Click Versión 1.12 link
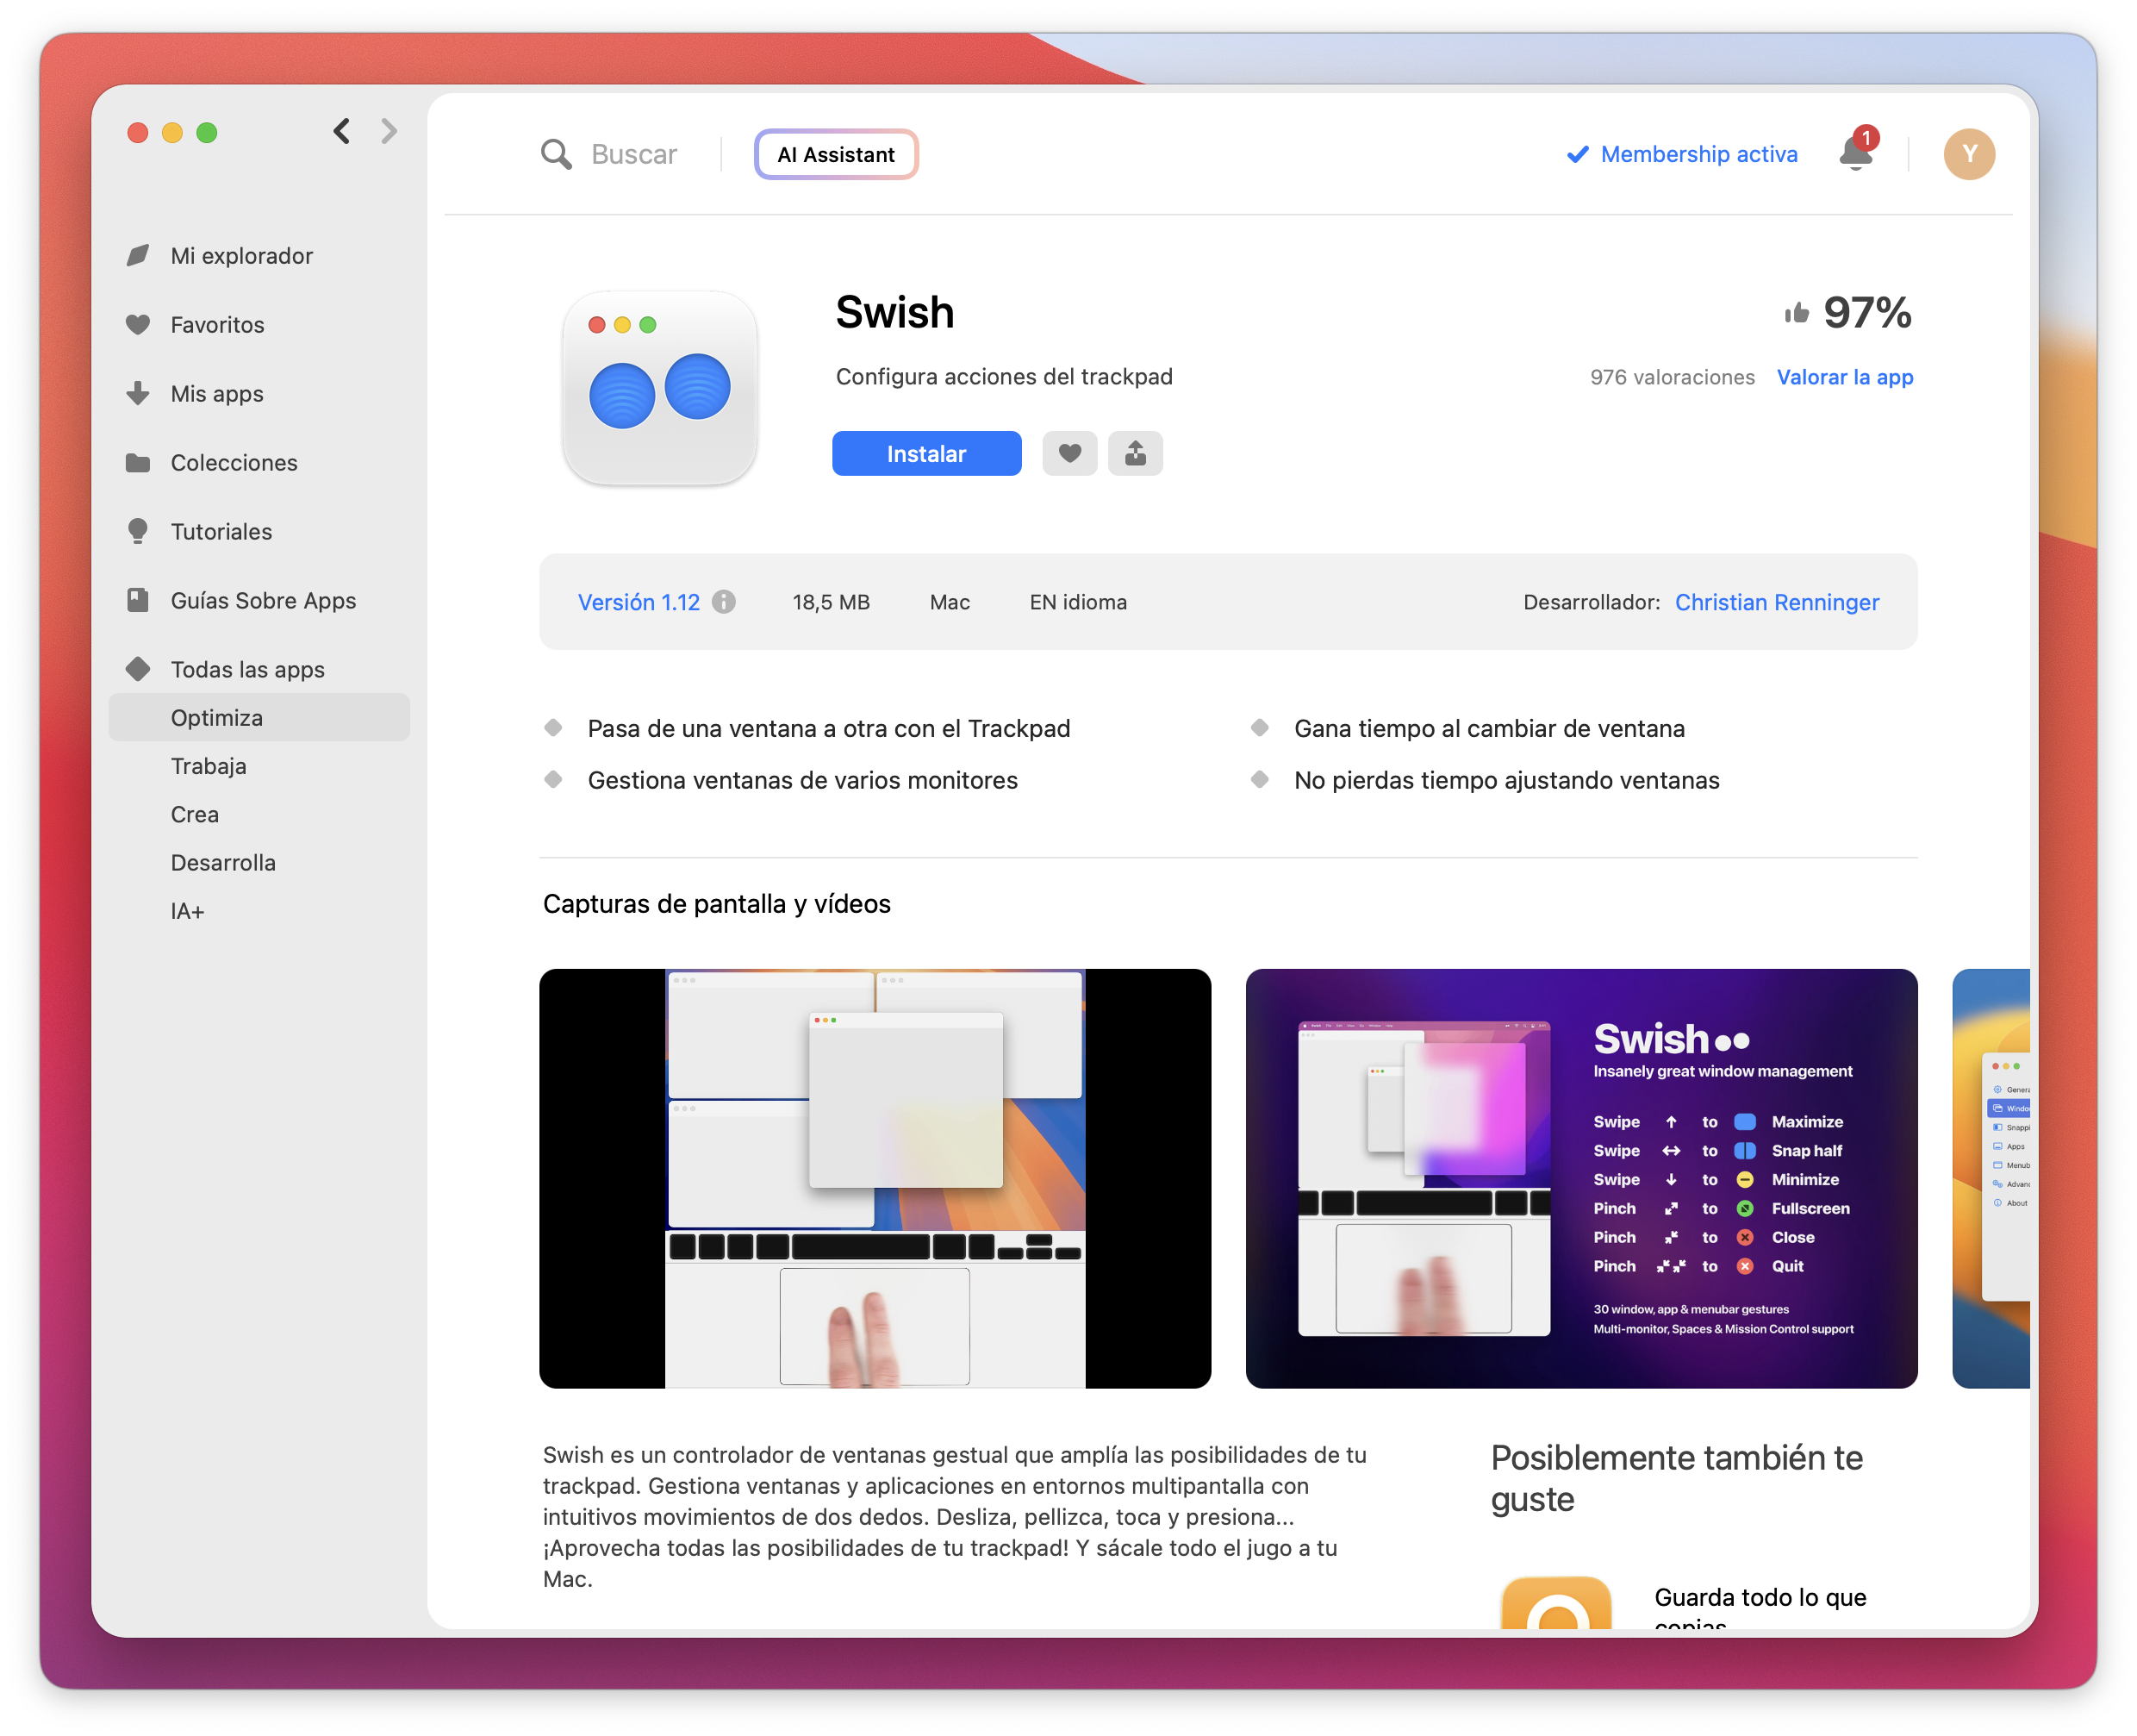This screenshot has height=1736, width=2137. click(x=639, y=602)
